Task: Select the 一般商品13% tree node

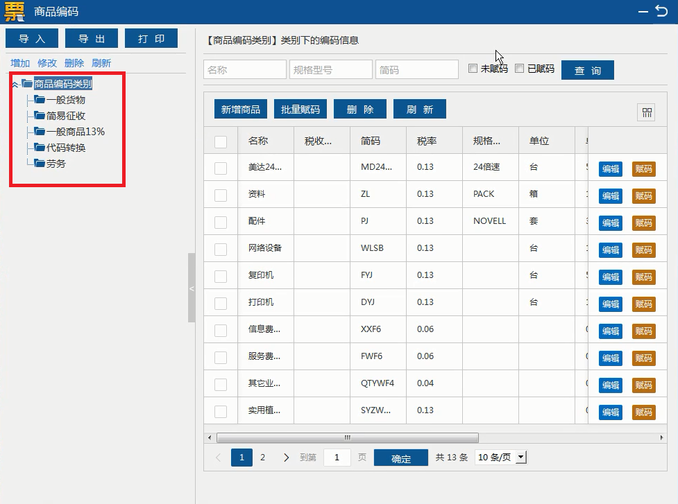Action: pyautogui.click(x=76, y=132)
